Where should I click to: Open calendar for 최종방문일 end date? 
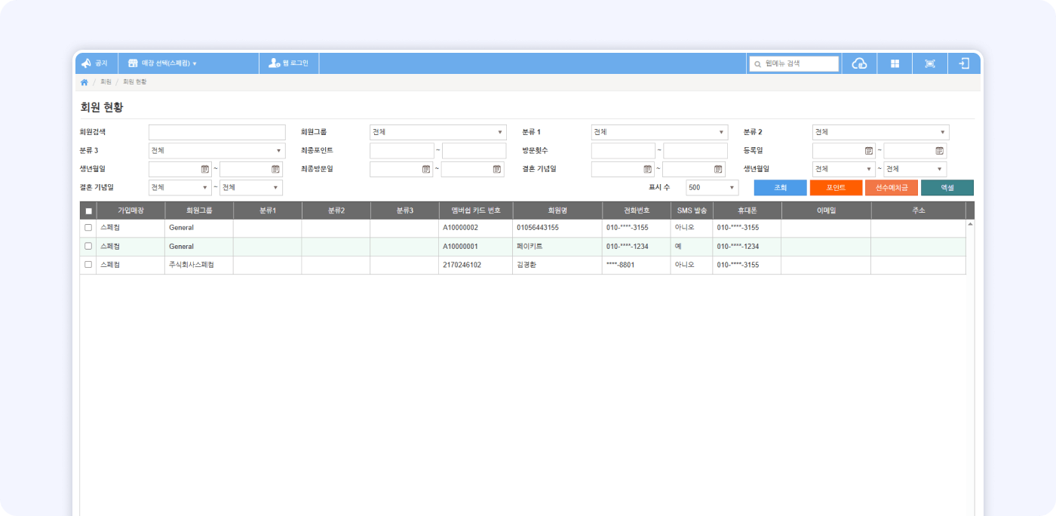tap(497, 169)
